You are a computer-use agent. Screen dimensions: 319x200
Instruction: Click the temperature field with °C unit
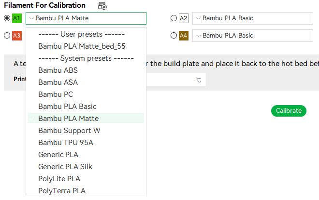[x=176, y=80]
